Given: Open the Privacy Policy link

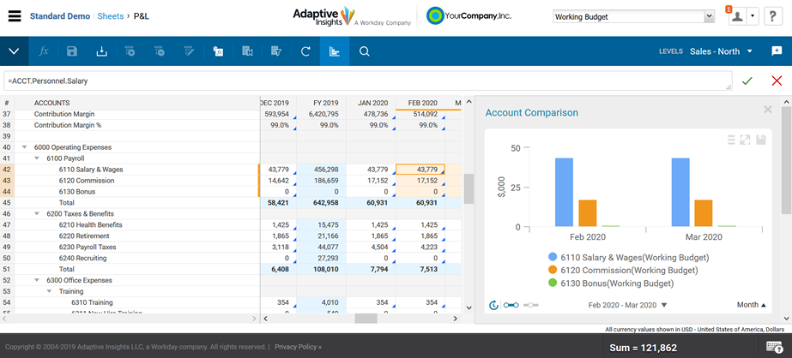Looking at the screenshot, I should pyautogui.click(x=298, y=347).
